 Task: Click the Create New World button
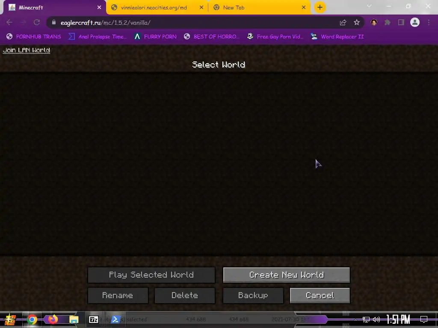pos(286,275)
